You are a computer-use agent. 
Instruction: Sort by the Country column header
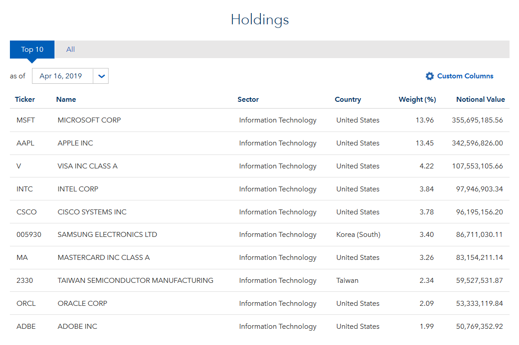pyautogui.click(x=348, y=99)
